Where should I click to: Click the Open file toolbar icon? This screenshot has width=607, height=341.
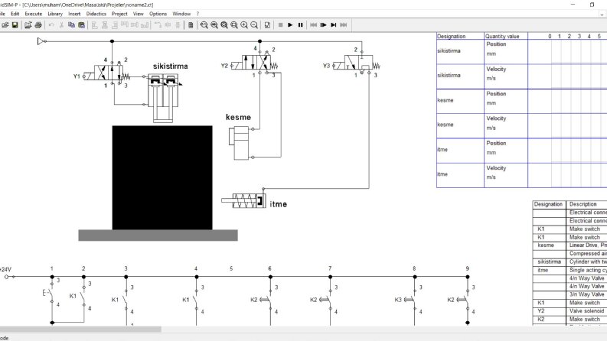[x=5, y=24]
